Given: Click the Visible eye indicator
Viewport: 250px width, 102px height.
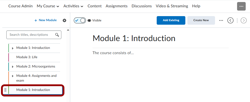Looking at the screenshot, I should pyautogui.click(x=89, y=20).
